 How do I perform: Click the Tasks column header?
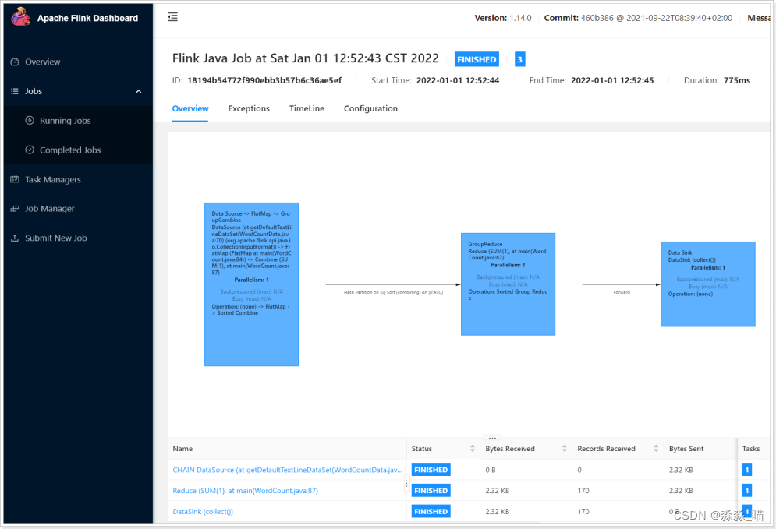click(x=751, y=449)
